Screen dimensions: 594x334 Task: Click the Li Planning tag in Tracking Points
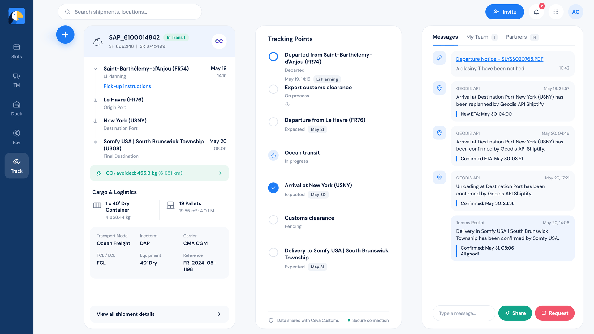[327, 79]
